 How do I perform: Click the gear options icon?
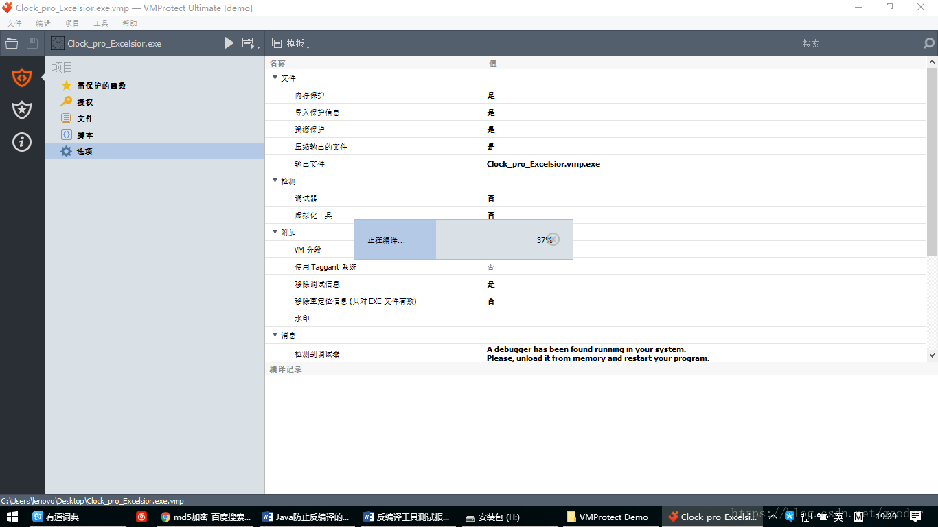click(x=67, y=151)
